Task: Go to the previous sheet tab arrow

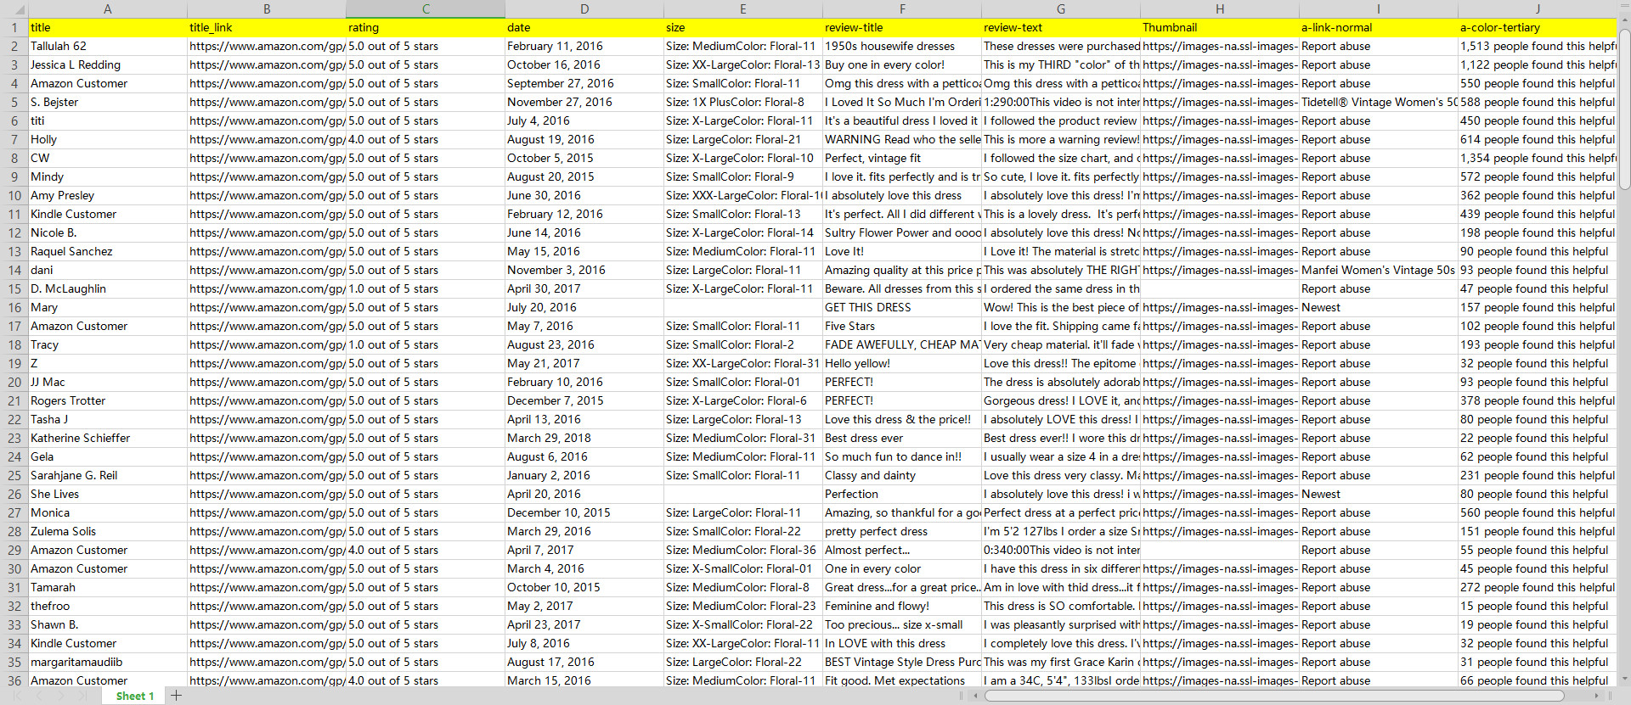Action: point(40,696)
